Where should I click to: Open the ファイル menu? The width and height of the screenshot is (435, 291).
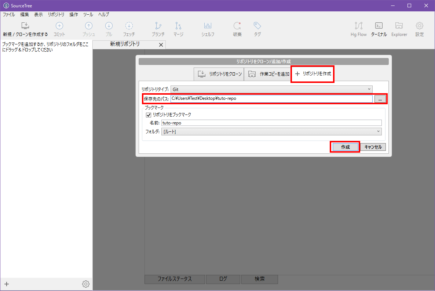9,14
